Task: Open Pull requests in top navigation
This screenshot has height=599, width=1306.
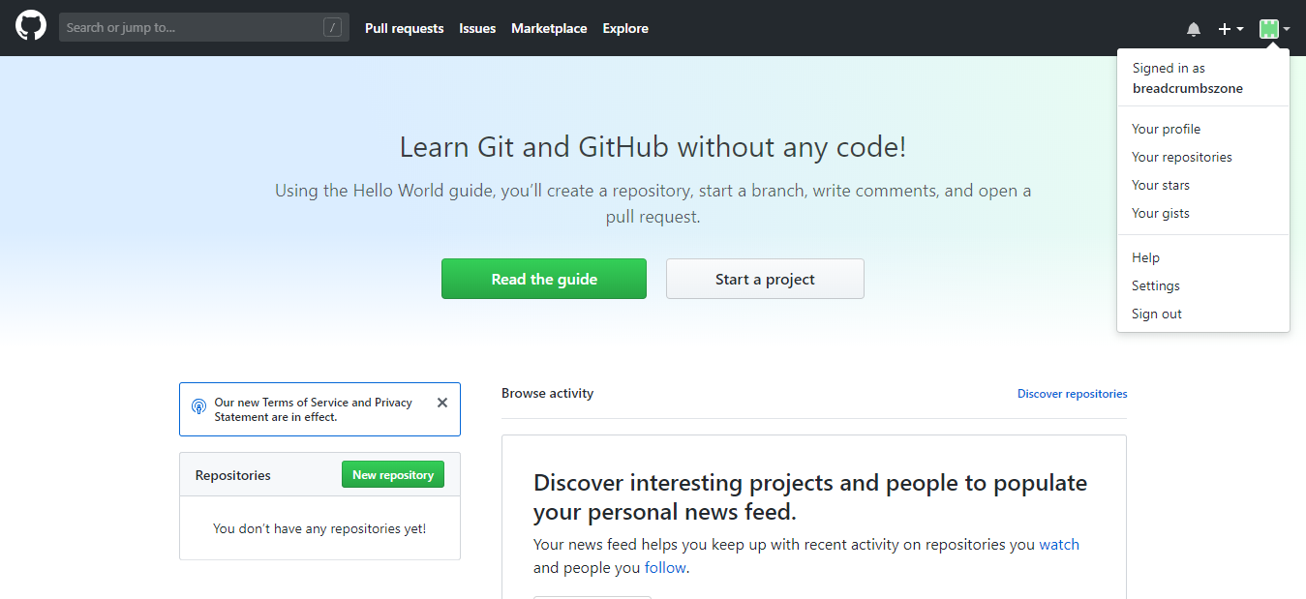Action: [404, 28]
